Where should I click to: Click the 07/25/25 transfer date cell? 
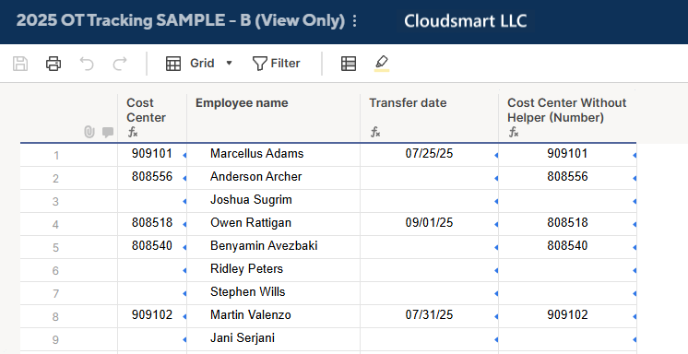(x=429, y=155)
